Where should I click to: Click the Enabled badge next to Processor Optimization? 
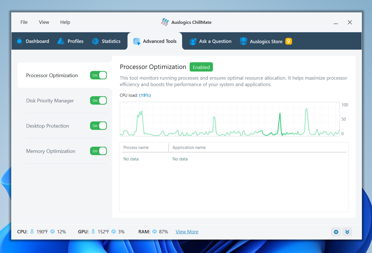pos(201,67)
